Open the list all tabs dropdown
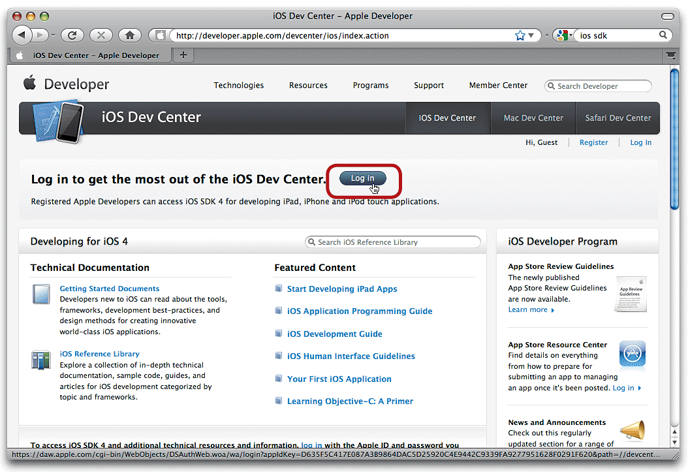The height and width of the screenshot is (472, 688). coord(670,55)
